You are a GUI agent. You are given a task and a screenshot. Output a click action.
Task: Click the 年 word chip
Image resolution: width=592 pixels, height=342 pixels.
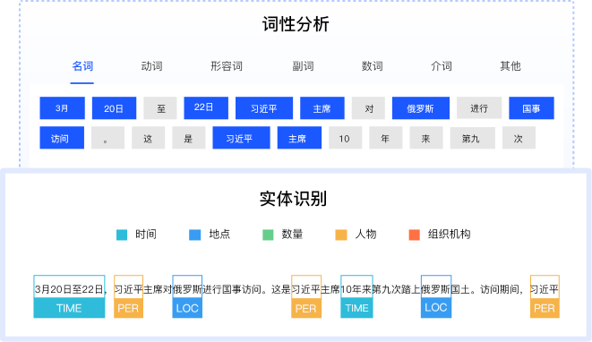[386, 138]
